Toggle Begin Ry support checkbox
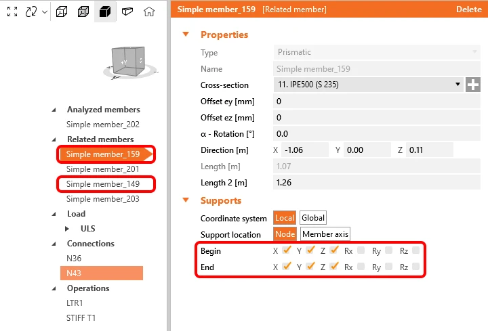This screenshot has width=488, height=331. (388, 250)
